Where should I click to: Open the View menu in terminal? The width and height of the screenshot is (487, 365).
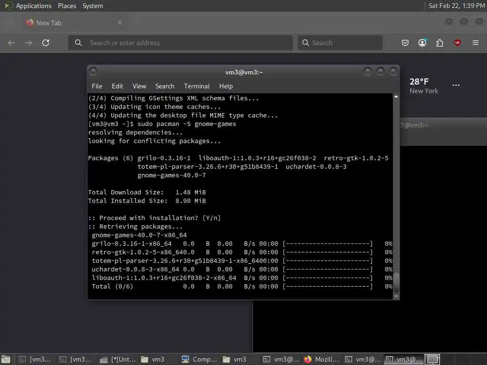tap(139, 86)
